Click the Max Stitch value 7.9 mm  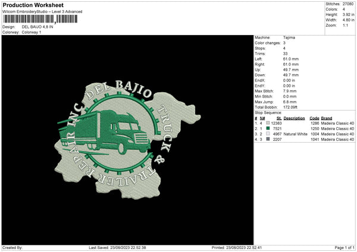click(290, 91)
